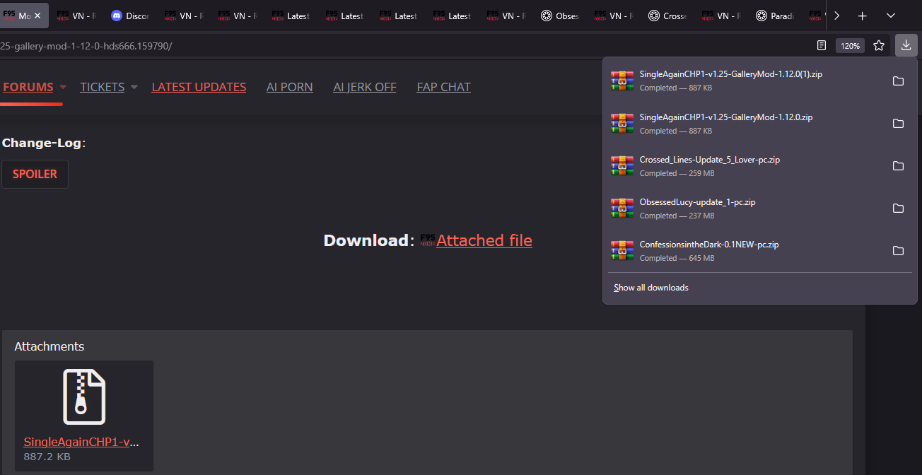
Task: Bookmark this page with star icon
Action: [879, 45]
